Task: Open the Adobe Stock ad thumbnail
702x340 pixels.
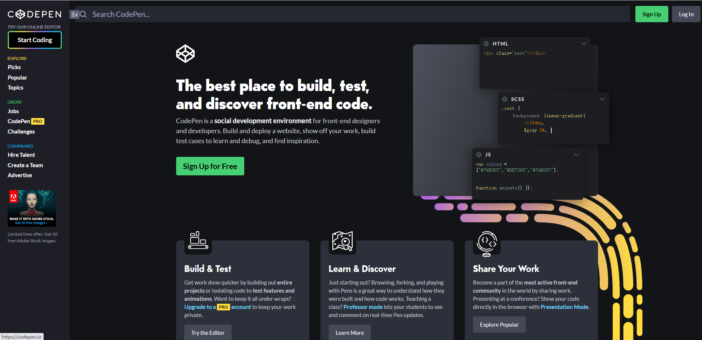Action: tap(32, 208)
